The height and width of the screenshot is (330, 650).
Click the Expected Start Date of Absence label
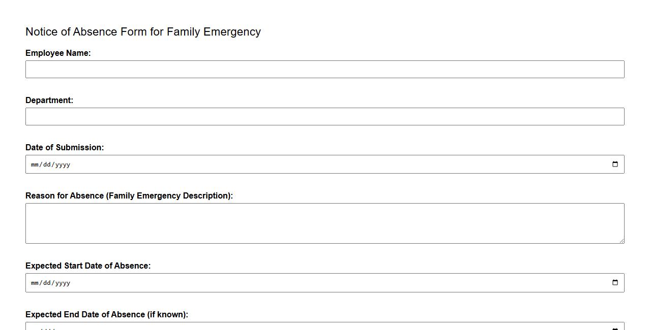[87, 266]
